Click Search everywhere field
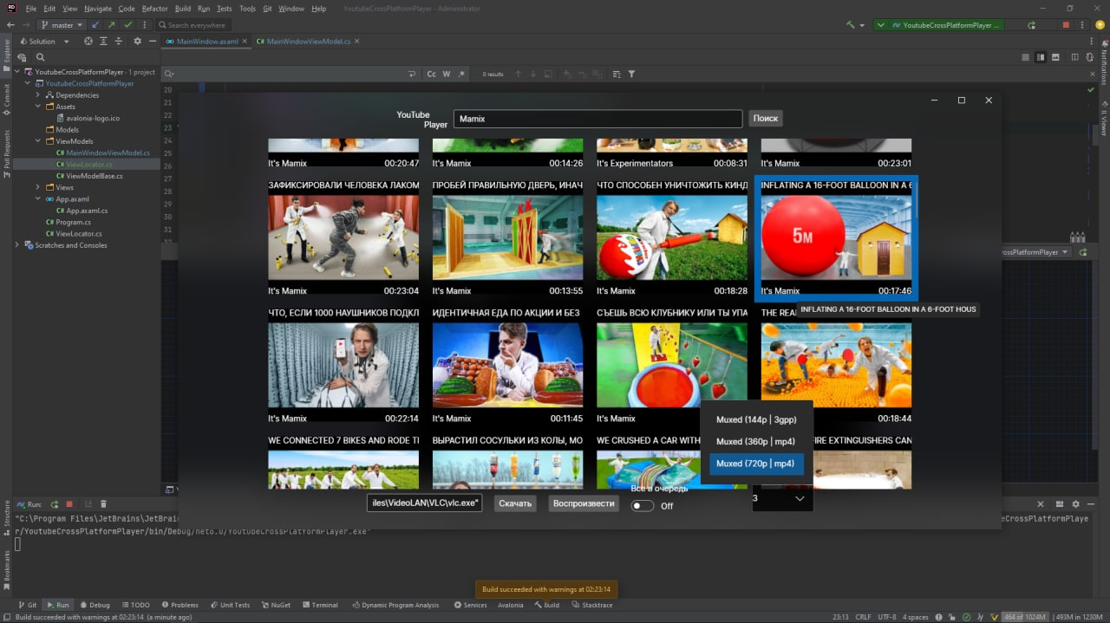The height and width of the screenshot is (623, 1110). pos(194,25)
